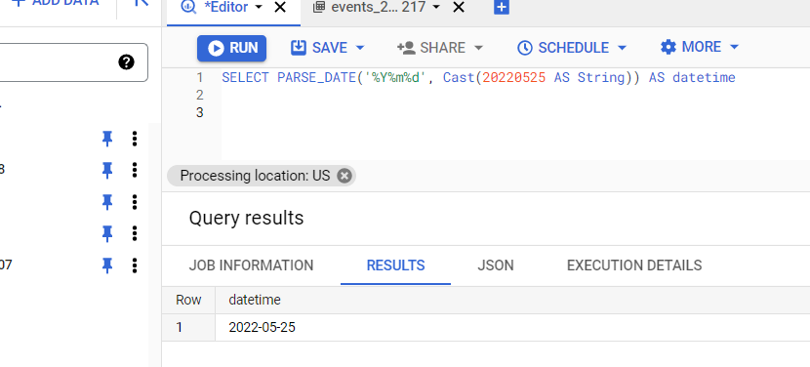The width and height of the screenshot is (810, 367).
Task: Click the query icon on Editor tab
Action: pos(188,7)
